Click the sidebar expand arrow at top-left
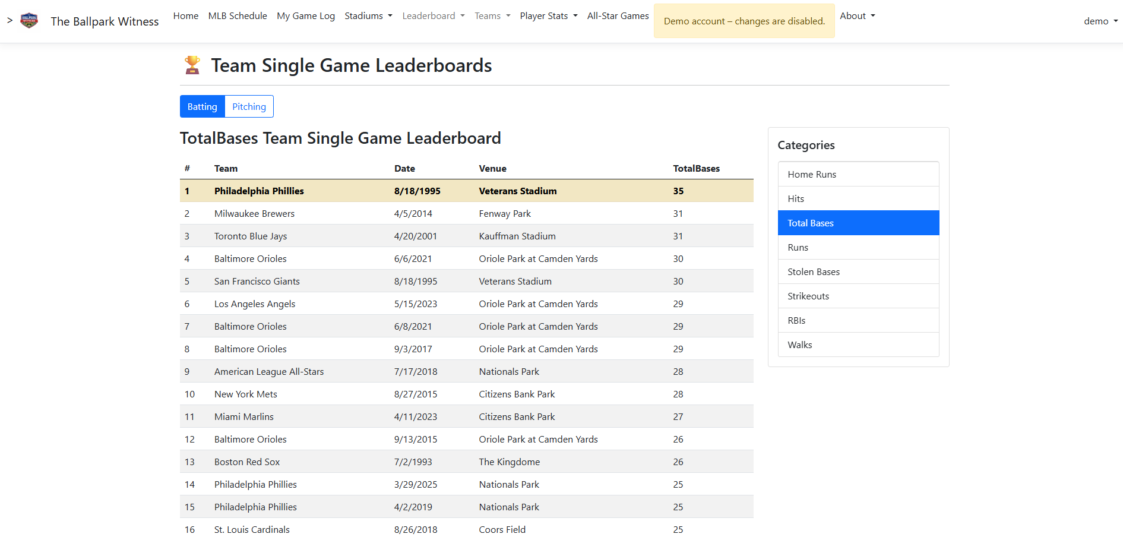The width and height of the screenshot is (1123, 537). pos(10,21)
